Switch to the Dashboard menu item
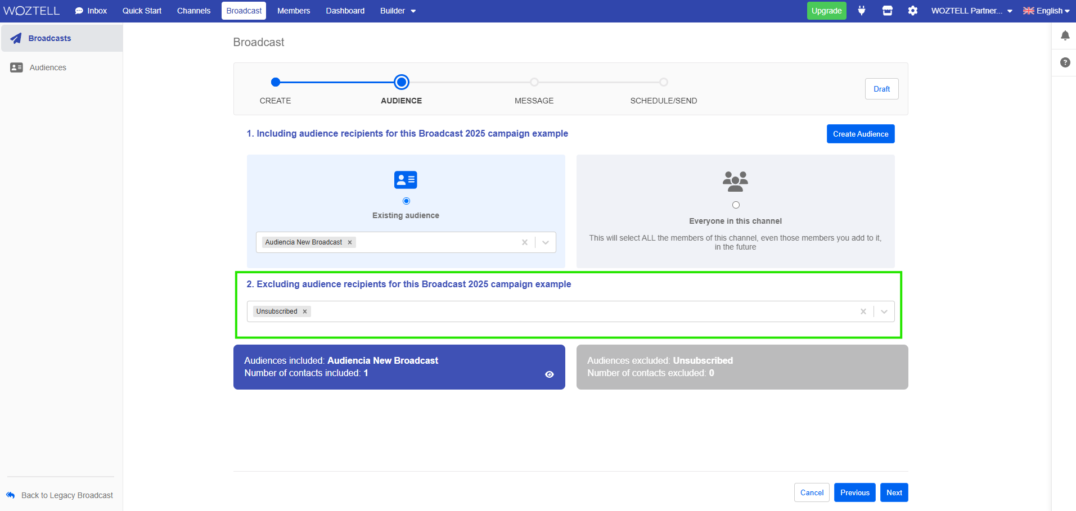The height and width of the screenshot is (511, 1076). pos(345,11)
